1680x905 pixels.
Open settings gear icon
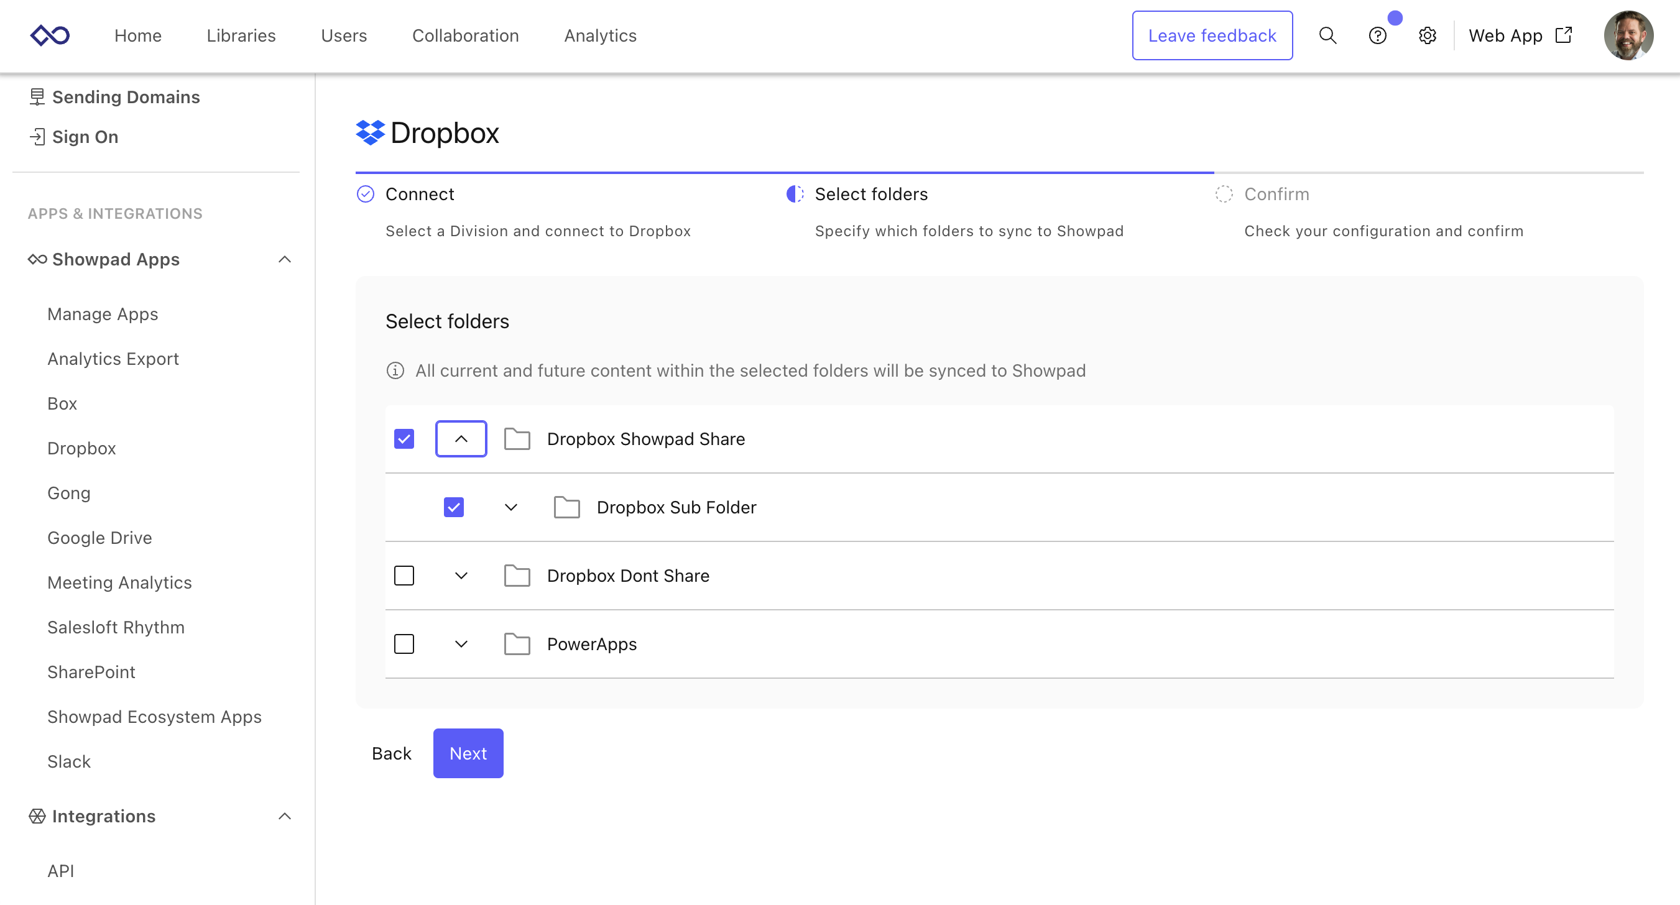click(1427, 35)
